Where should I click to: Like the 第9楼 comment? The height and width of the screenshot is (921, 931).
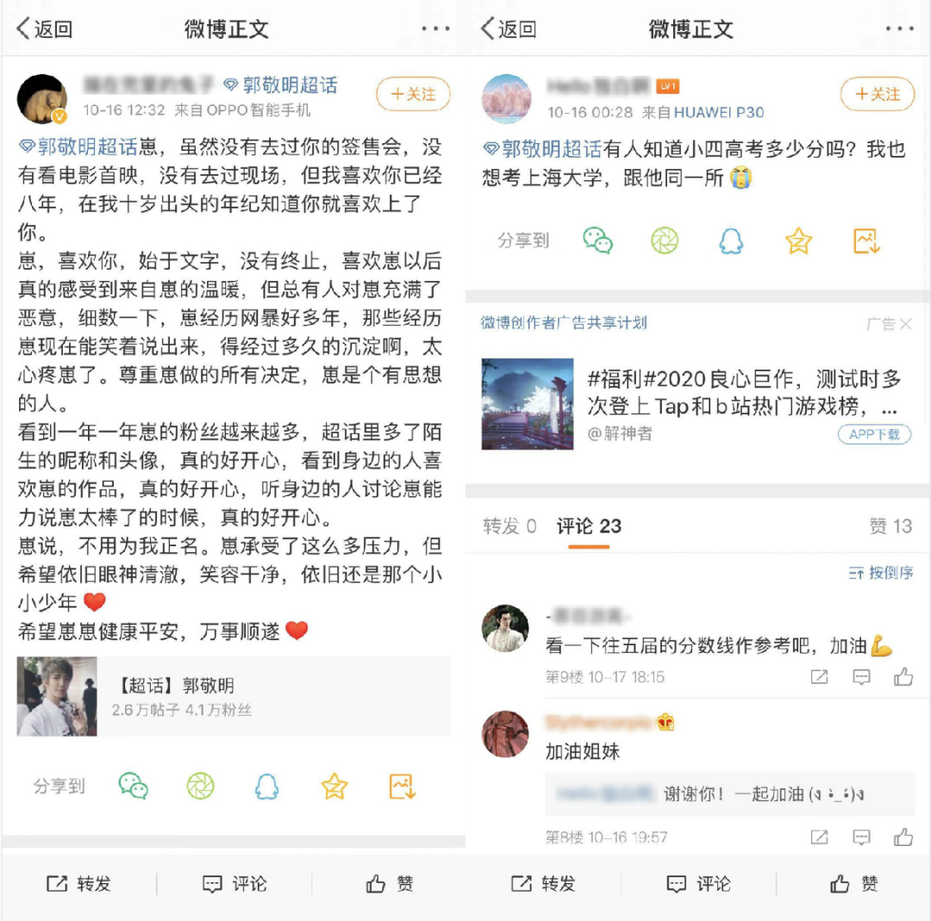tap(903, 676)
